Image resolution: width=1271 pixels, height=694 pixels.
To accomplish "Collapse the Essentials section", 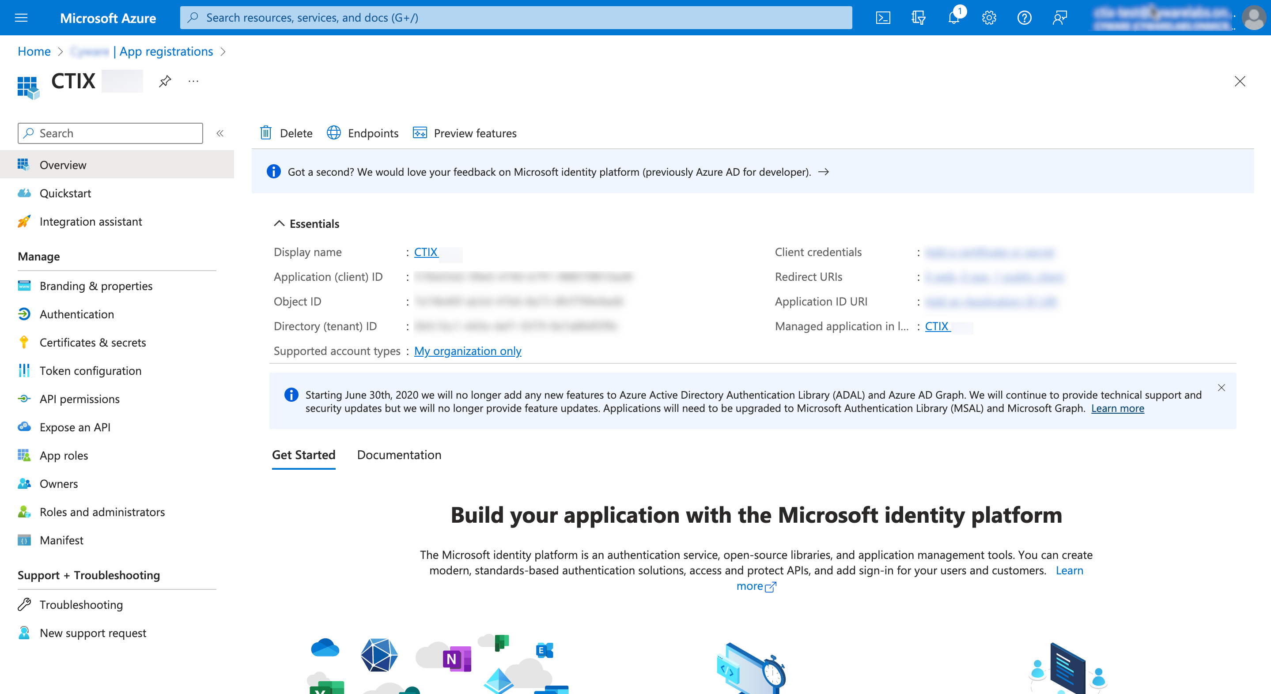I will pos(279,223).
